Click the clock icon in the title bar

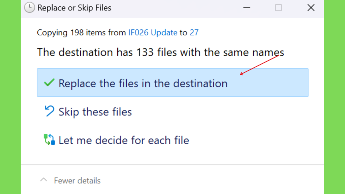29,7
